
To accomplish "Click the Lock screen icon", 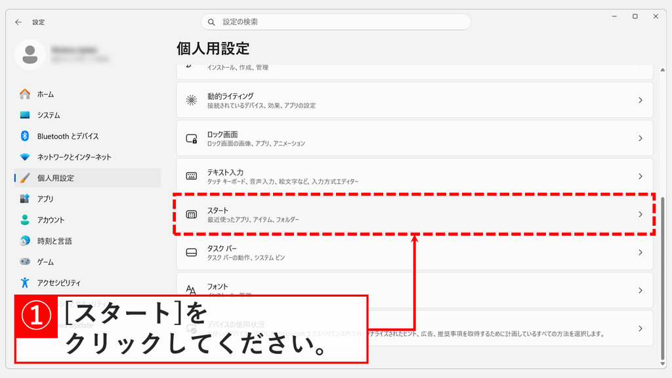I will click(192, 138).
